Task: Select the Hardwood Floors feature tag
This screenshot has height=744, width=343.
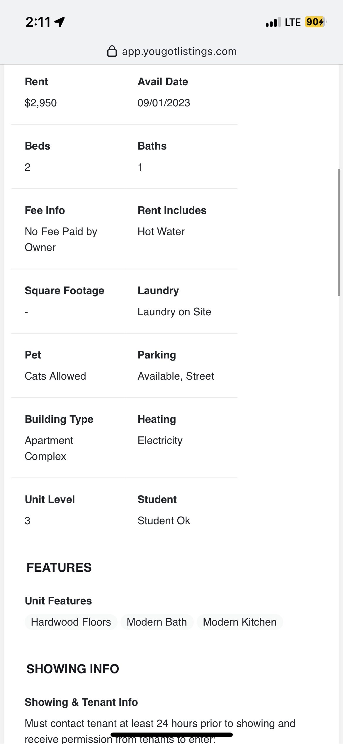Action: click(71, 622)
